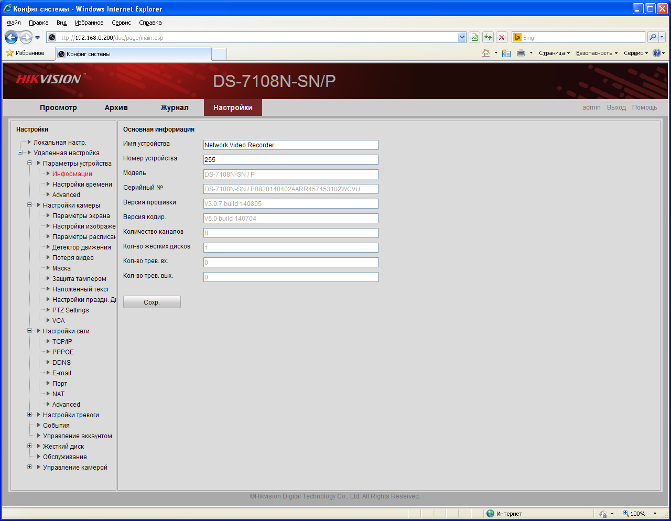Click the search magnifier button next to Bing
Image resolution: width=671 pixels, height=521 pixels.
tap(653, 37)
